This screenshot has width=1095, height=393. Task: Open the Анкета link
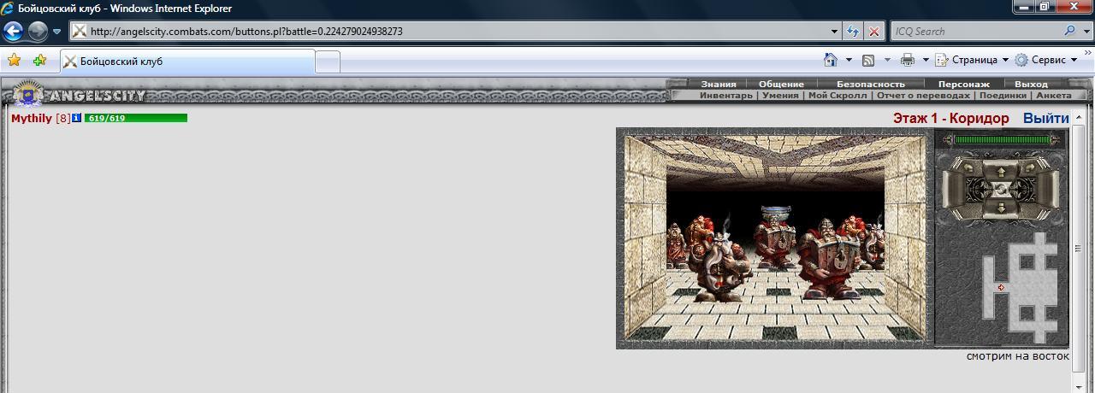[x=1053, y=95]
